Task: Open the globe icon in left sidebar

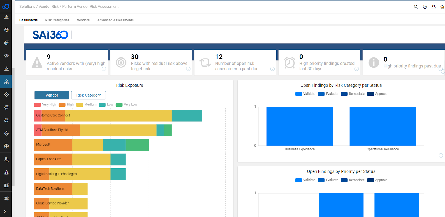Action: (x=6, y=30)
